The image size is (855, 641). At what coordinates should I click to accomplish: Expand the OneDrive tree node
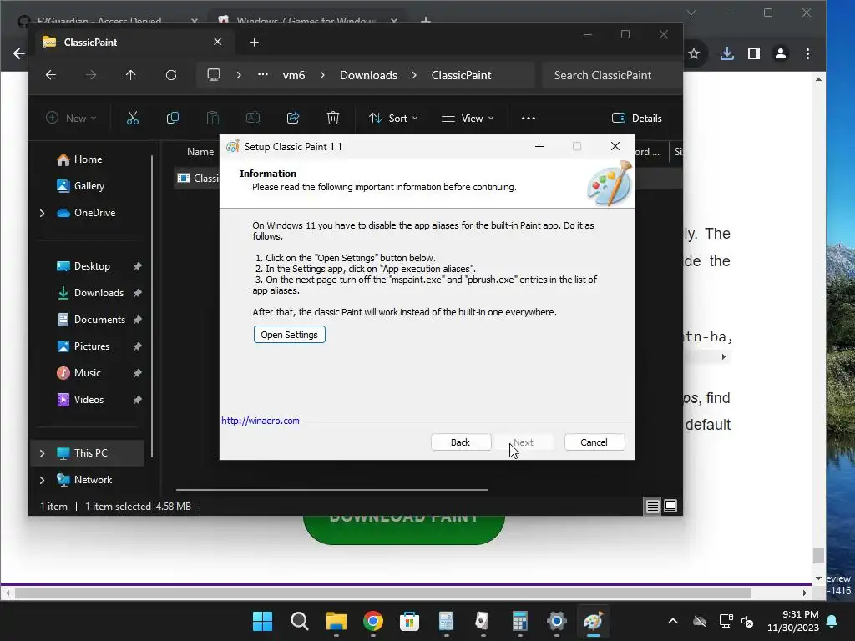click(x=42, y=213)
